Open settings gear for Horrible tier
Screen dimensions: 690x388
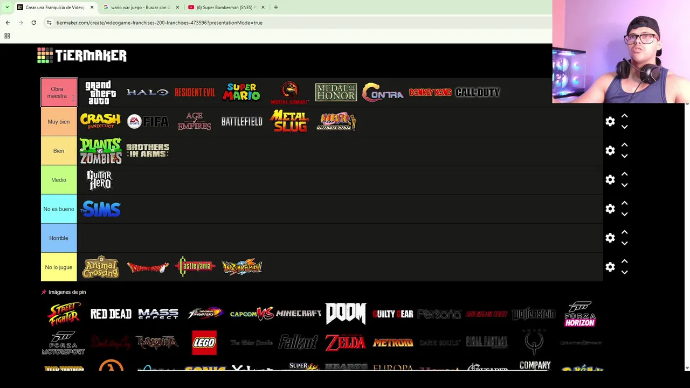coord(610,238)
